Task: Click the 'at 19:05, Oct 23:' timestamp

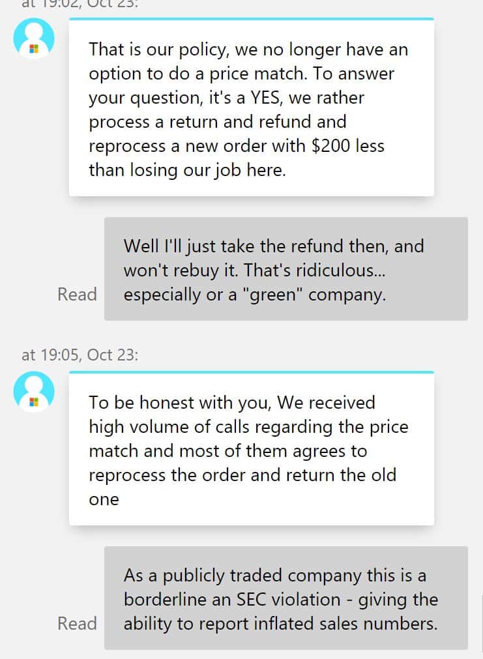Action: (x=80, y=355)
